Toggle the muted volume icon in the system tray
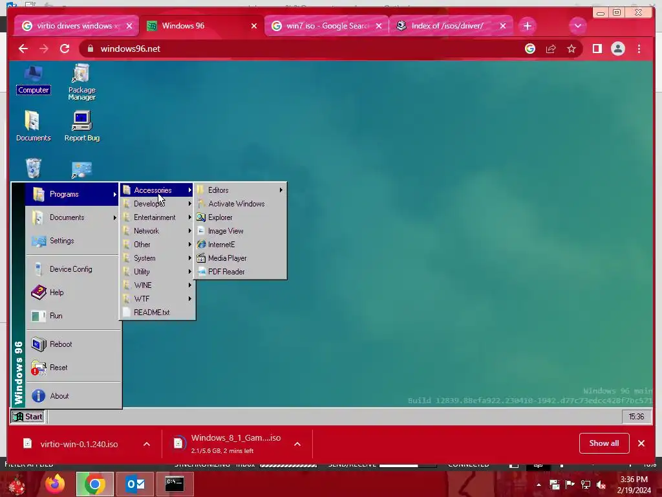Screen dimensions: 662x497 [601, 485]
